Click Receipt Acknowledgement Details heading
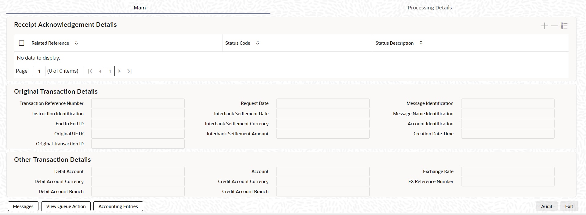Viewport: 586px width, 215px height. (x=65, y=25)
